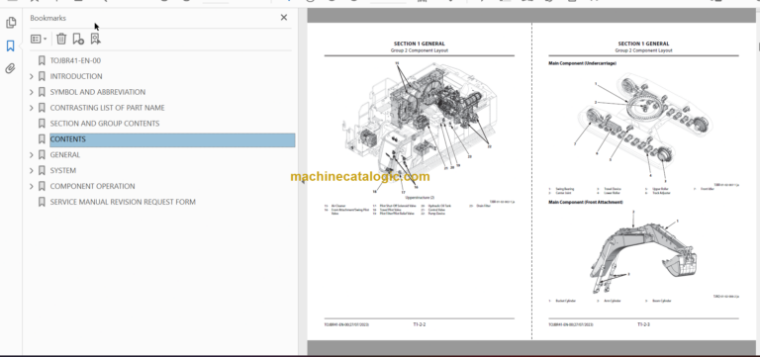Open SERVICE MANUAL REVISION REQUEST FORM bookmark
760x357 pixels.
coord(123,202)
